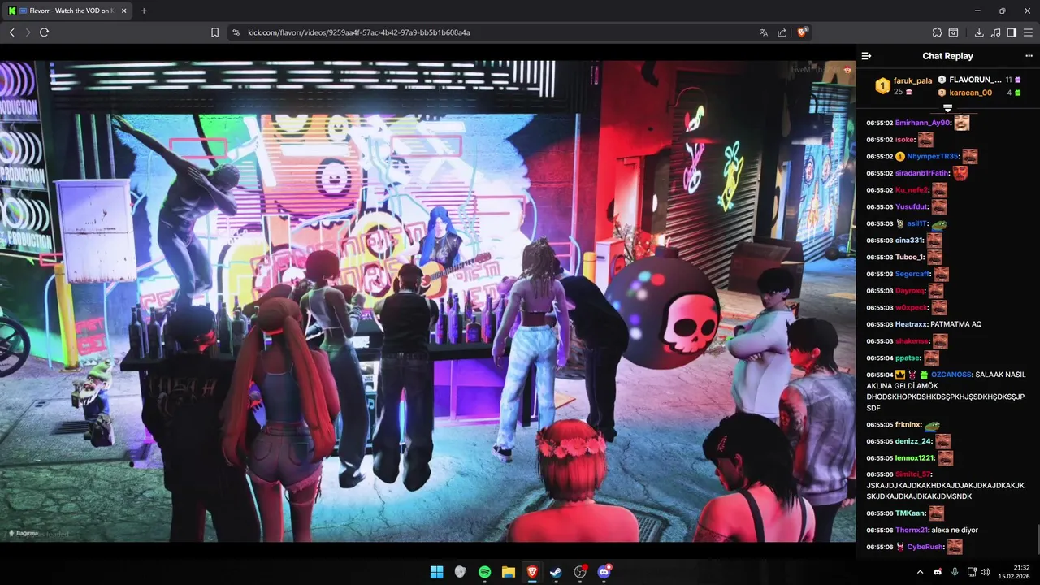Screen dimensions: 1040x585
Task: Open karacan_00 leaderboard entry
Action: click(x=970, y=93)
